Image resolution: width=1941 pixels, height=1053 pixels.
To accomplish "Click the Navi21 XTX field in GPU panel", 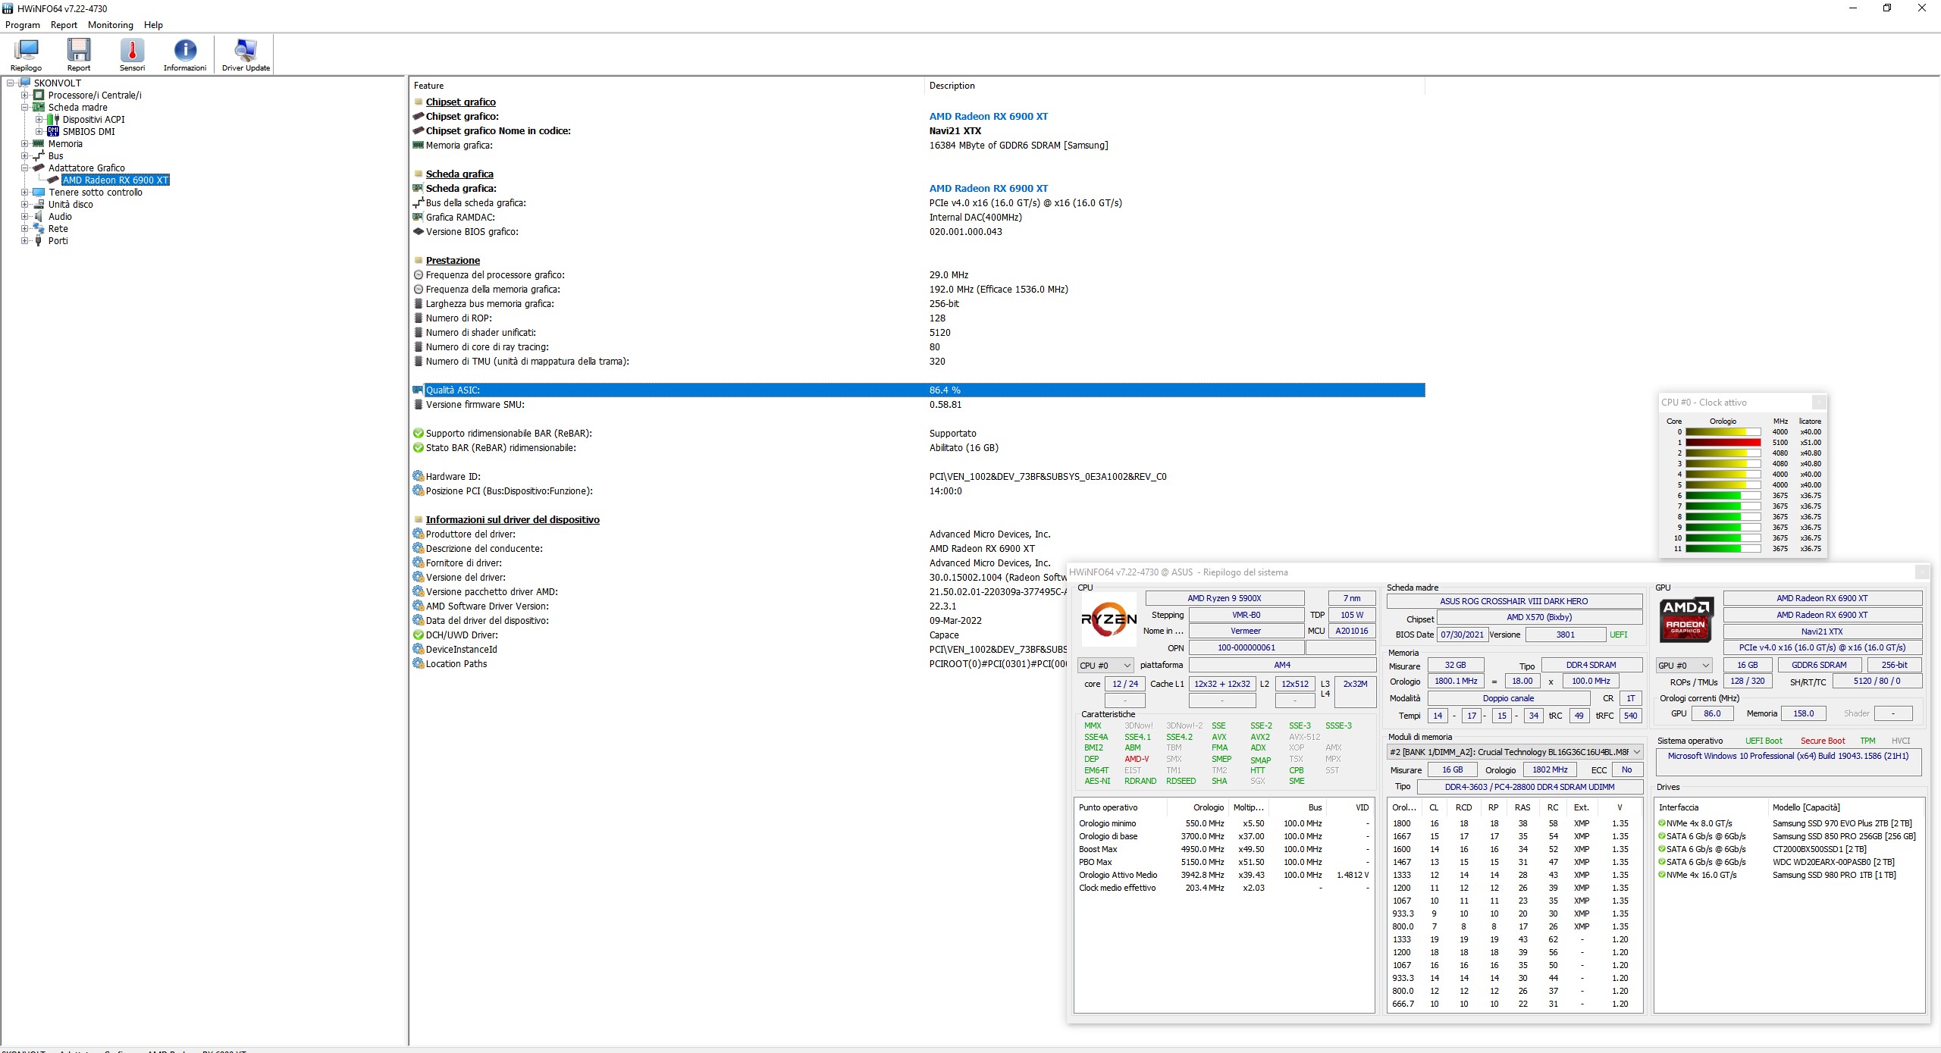I will [x=1823, y=631].
